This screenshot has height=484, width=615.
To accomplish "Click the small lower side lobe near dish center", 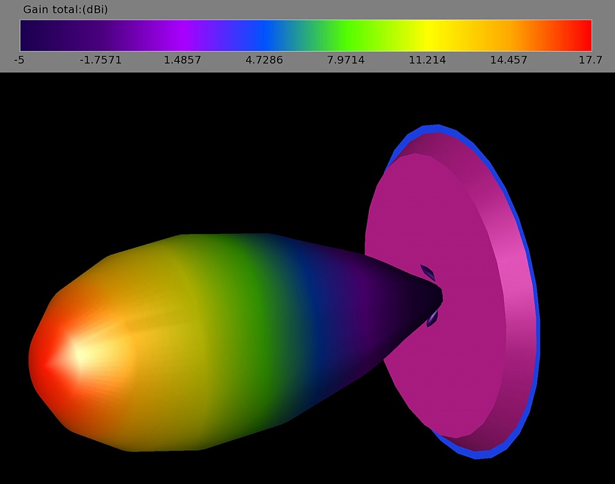I will 432,318.
